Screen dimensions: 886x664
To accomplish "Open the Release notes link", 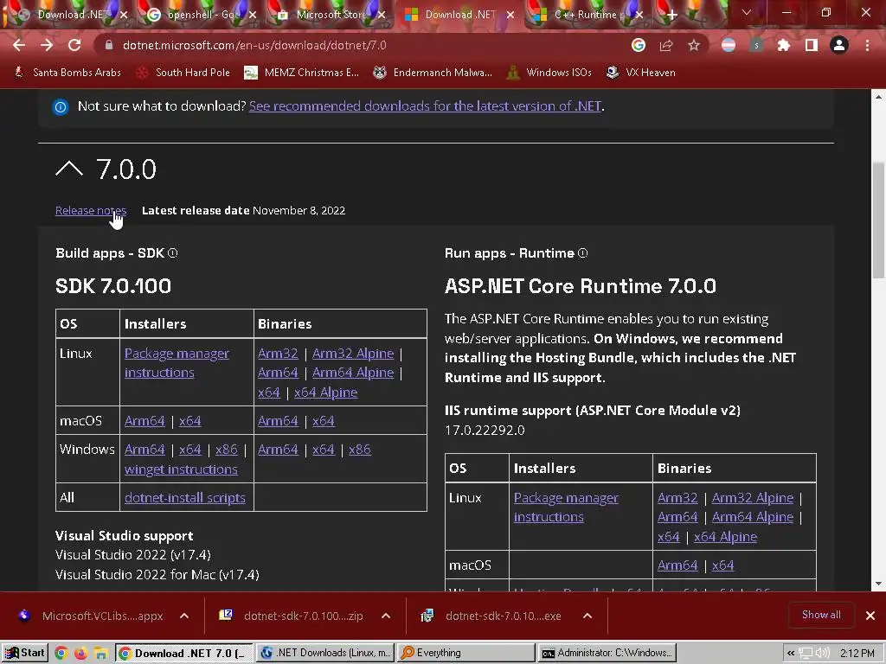I will pos(90,210).
